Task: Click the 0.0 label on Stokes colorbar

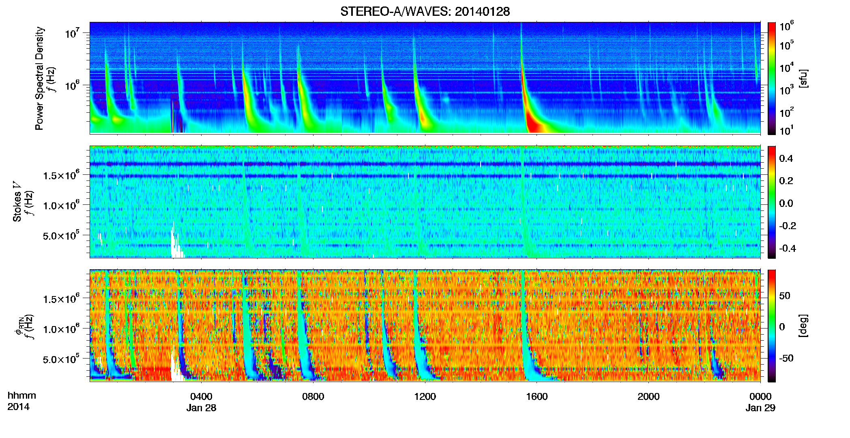Action: [x=786, y=203]
